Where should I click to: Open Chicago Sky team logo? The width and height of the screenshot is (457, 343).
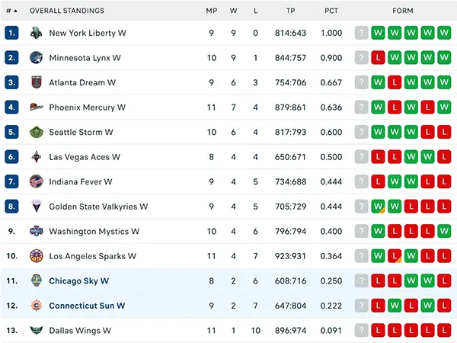pos(37,280)
